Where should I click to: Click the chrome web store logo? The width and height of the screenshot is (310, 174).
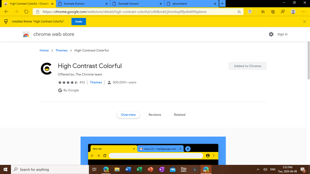point(26,34)
